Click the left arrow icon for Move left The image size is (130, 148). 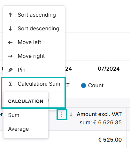10,42
